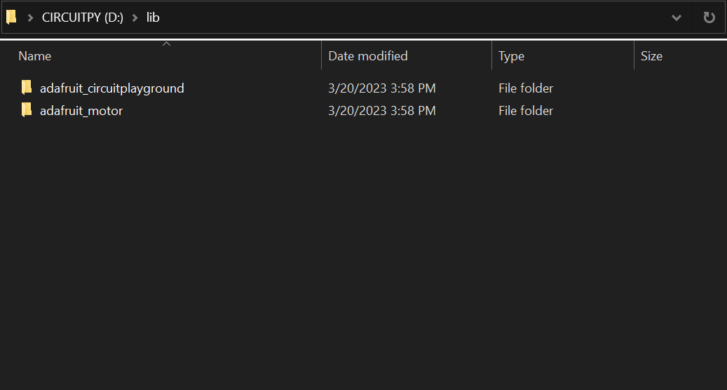
Task: Expand the chevron between CIRCUITPY and lib
Action: [x=135, y=18]
